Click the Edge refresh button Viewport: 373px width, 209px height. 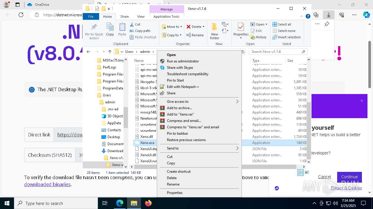click(x=21, y=15)
